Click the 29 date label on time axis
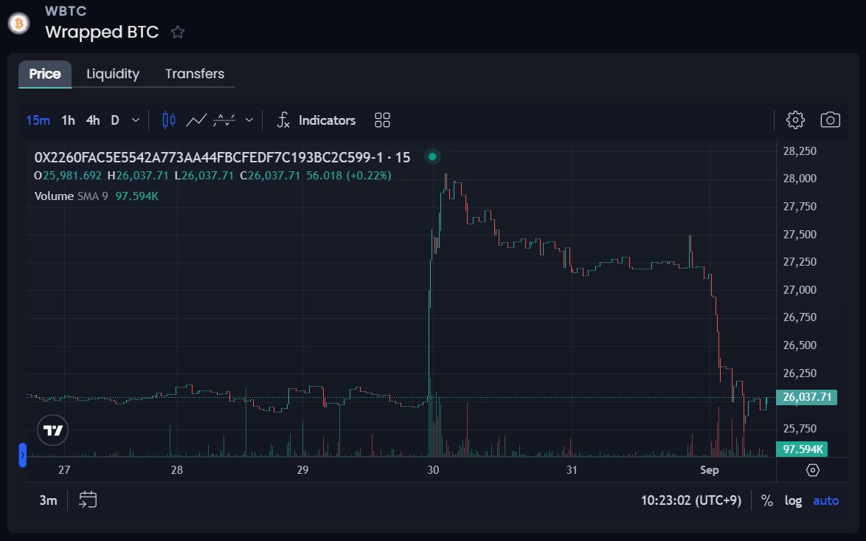 pyautogui.click(x=302, y=470)
